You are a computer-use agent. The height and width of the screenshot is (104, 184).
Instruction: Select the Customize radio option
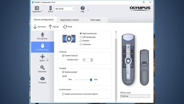click(x=80, y=44)
